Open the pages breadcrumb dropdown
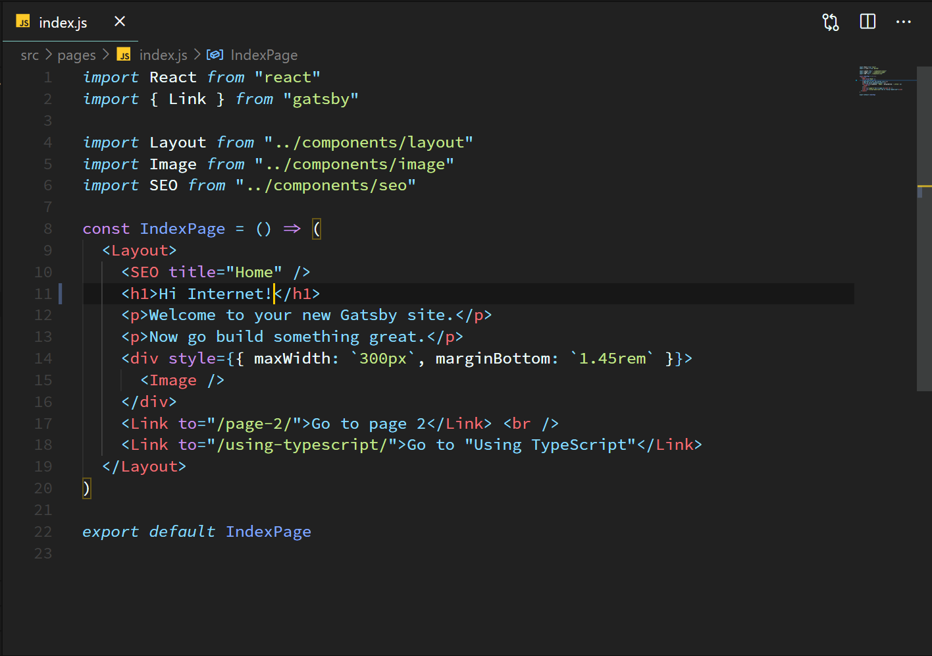 (x=76, y=55)
